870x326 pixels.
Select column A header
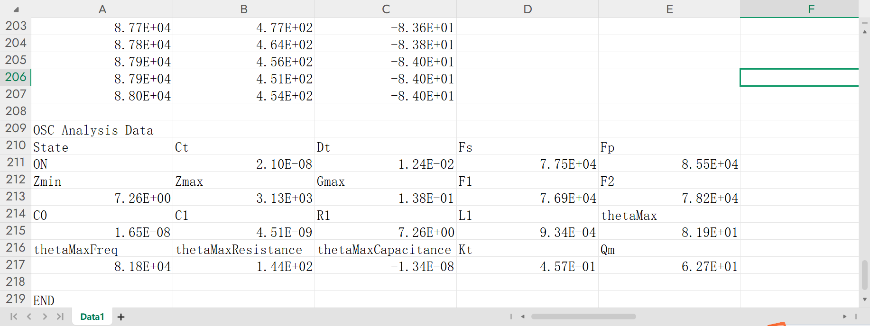click(x=102, y=9)
